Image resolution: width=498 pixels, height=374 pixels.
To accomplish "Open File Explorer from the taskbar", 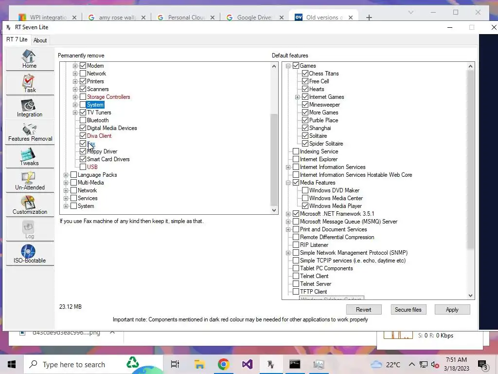I will (x=199, y=364).
